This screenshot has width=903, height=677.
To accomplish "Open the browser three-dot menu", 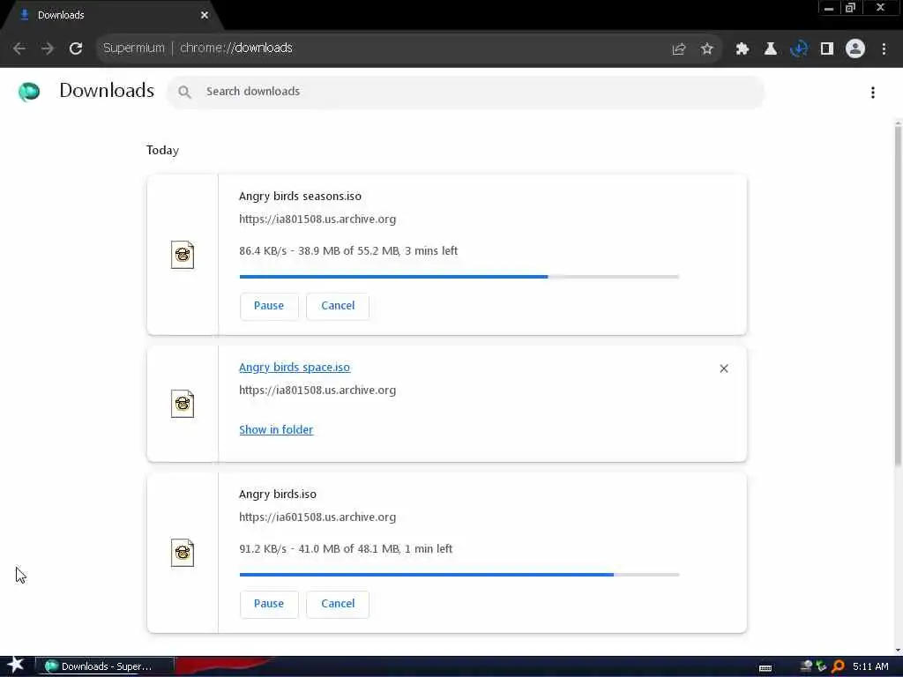I will tap(884, 49).
